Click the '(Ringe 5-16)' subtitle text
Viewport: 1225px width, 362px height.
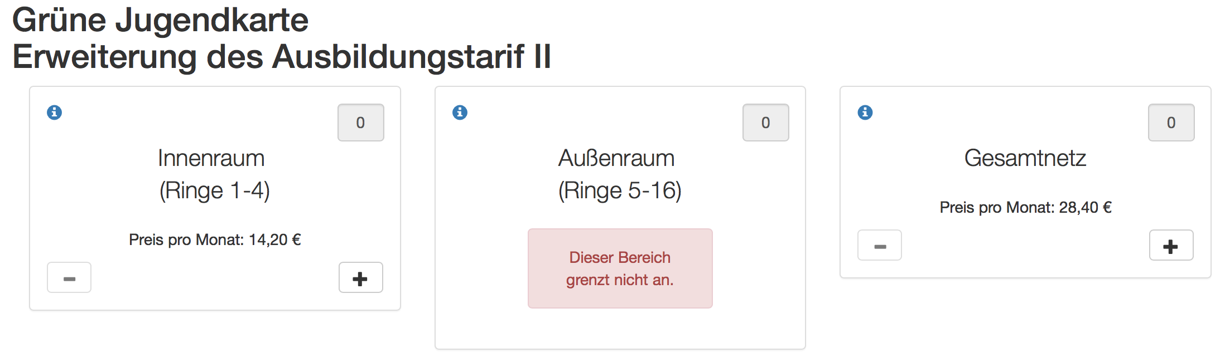pos(620,190)
